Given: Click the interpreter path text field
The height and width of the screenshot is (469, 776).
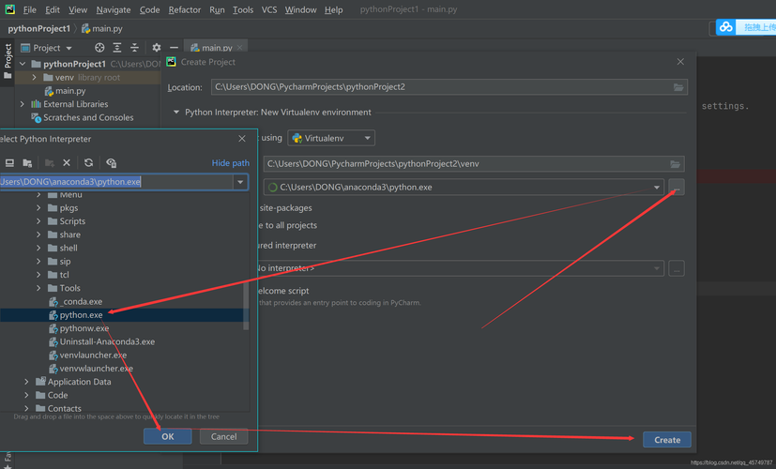Looking at the screenshot, I should [116, 182].
